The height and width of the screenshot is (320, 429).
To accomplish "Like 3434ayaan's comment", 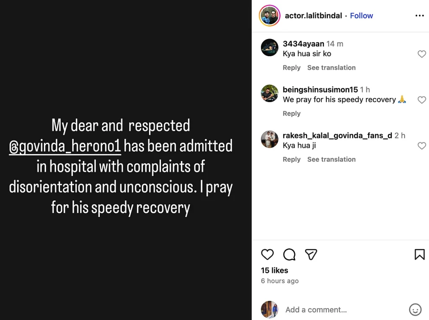I will point(422,54).
